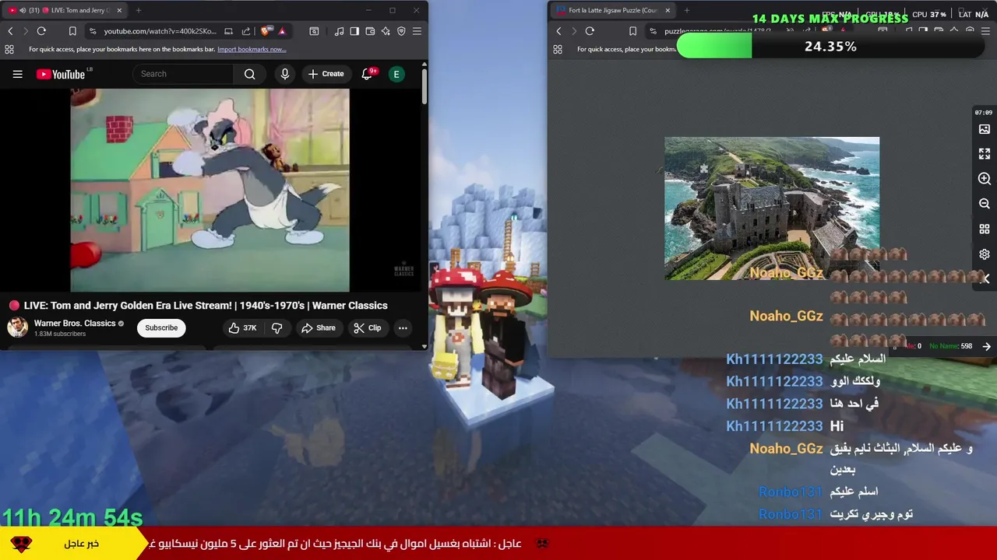This screenshot has height=560, width=997.
Task: Reload the puzzle page
Action: [x=590, y=31]
